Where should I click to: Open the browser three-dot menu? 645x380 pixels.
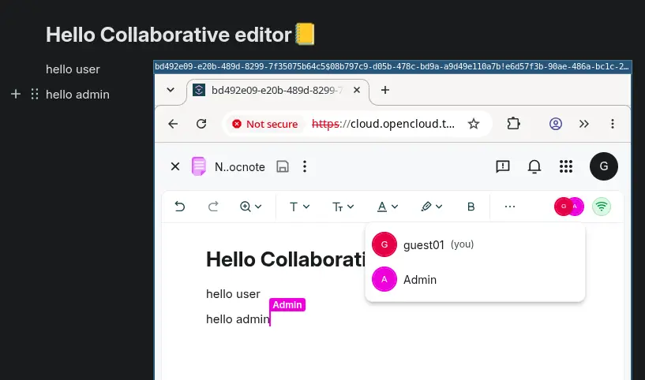tap(613, 124)
